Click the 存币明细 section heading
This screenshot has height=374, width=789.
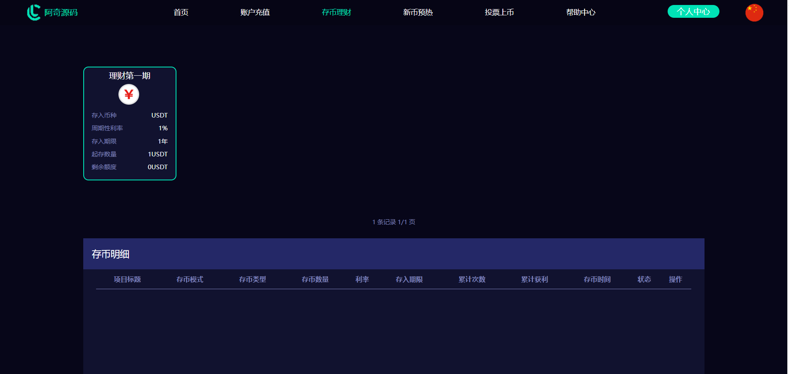point(111,254)
